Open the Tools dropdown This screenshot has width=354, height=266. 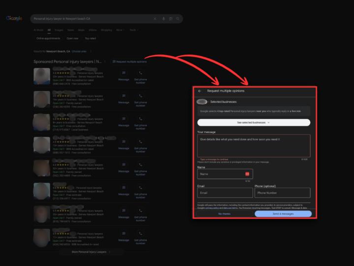134,30
